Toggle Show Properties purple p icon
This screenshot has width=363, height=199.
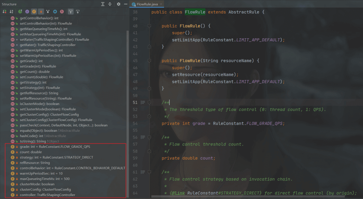click(27, 11)
